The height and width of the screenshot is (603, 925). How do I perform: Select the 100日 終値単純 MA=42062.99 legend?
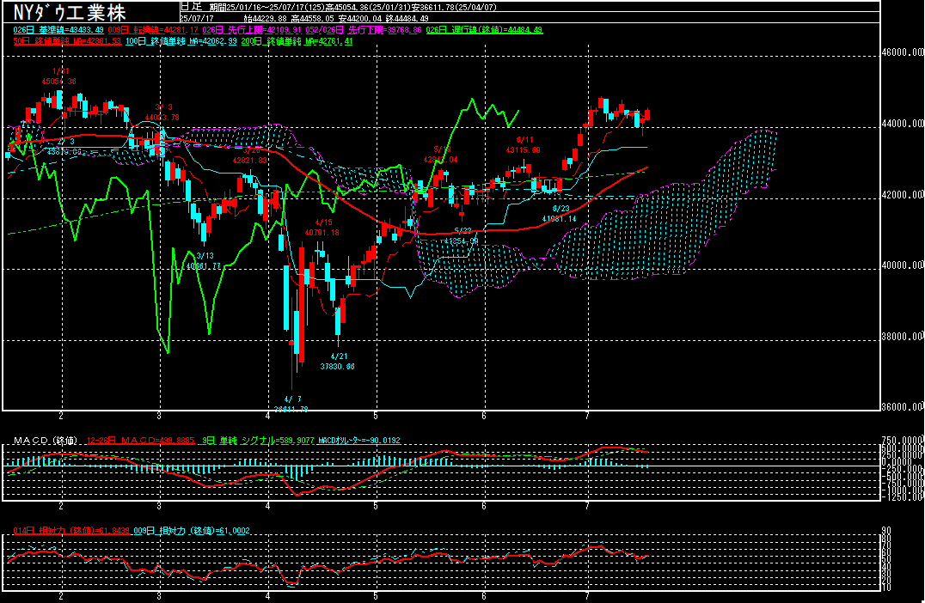pos(181,41)
